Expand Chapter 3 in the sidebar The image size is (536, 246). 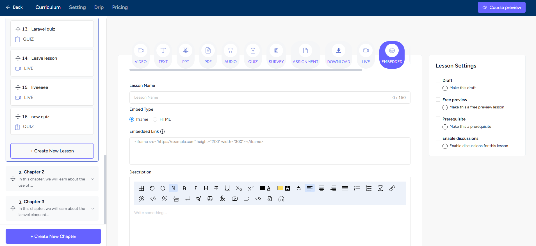(93, 208)
